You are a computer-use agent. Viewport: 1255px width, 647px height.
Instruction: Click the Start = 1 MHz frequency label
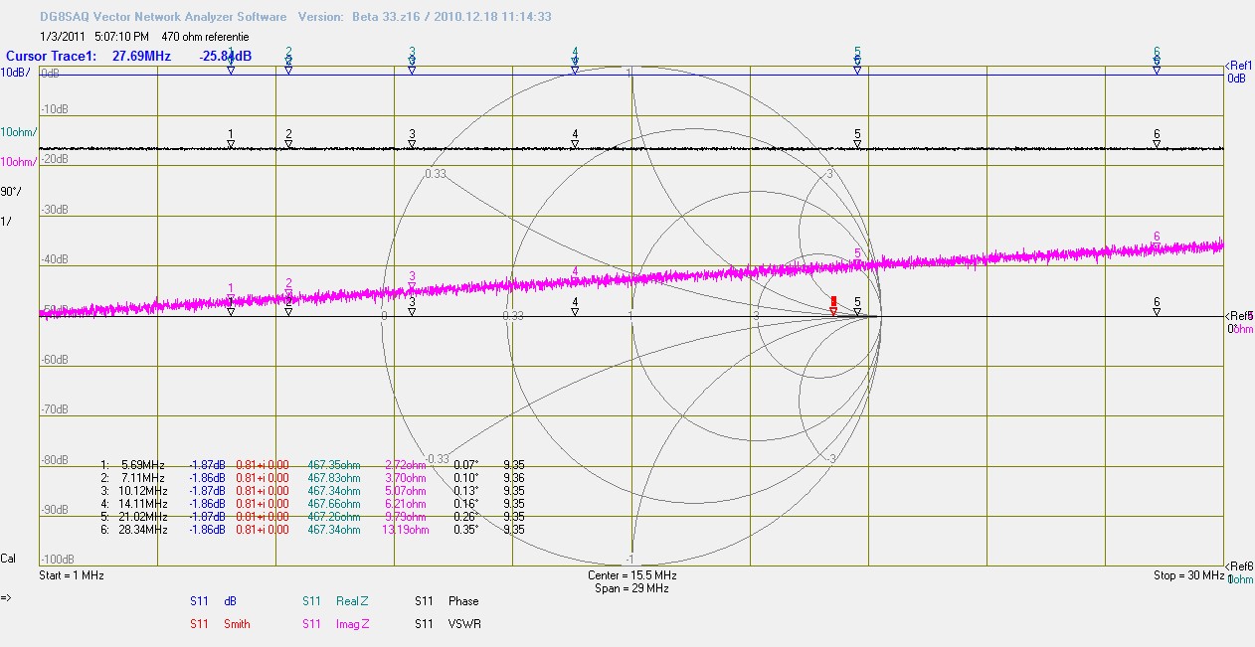click(x=72, y=575)
